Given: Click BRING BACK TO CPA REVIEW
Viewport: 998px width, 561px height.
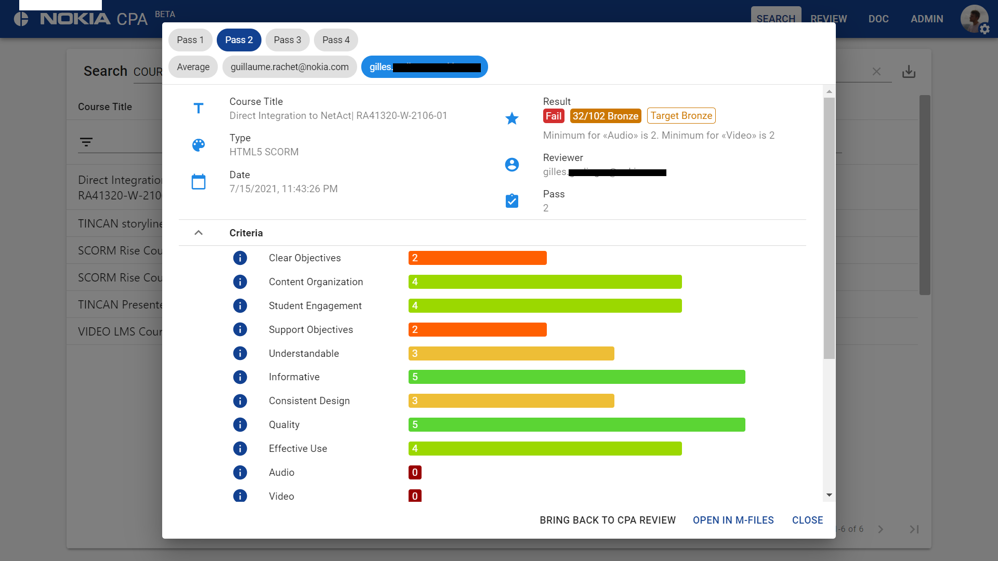Looking at the screenshot, I should [607, 520].
